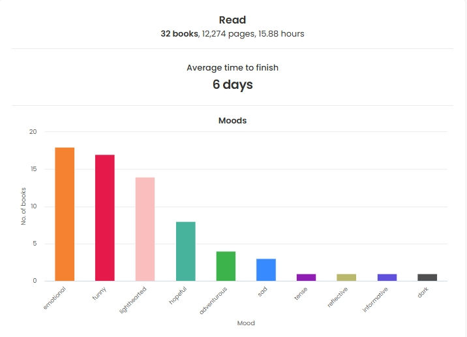The image size is (467, 337).
Task: Click the y-axis value '0'
Action: (x=35, y=281)
